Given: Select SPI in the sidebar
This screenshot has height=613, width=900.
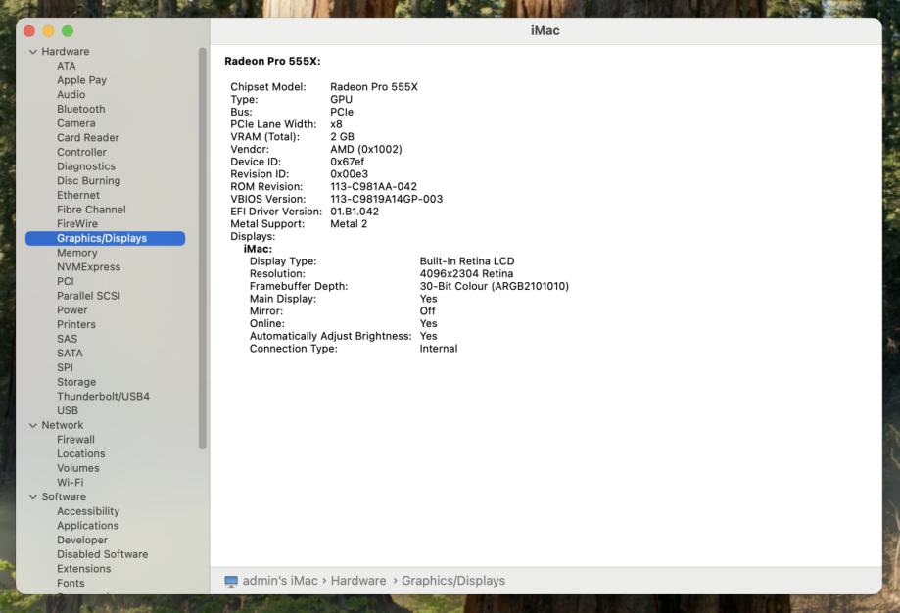Looking at the screenshot, I should coord(65,367).
